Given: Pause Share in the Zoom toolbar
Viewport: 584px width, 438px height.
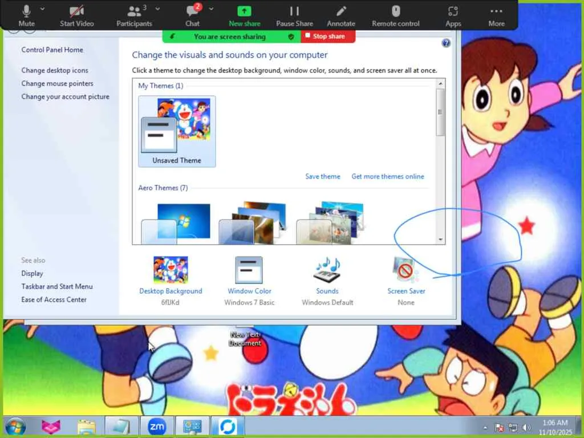Looking at the screenshot, I should tap(294, 15).
